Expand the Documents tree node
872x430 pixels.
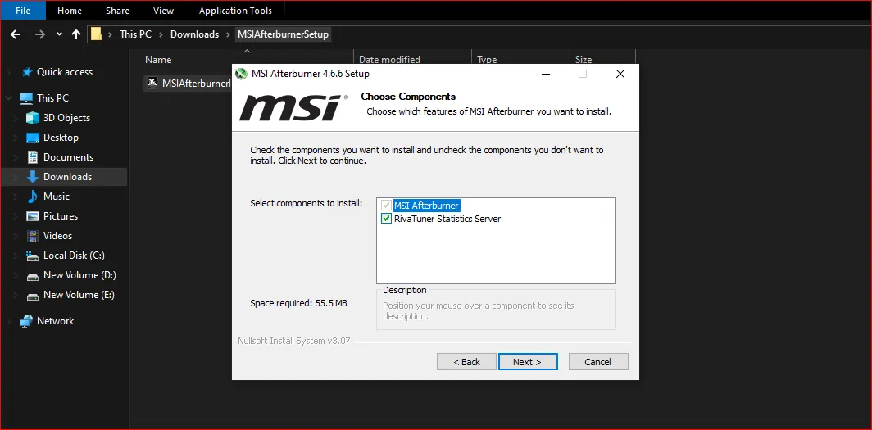tap(17, 157)
